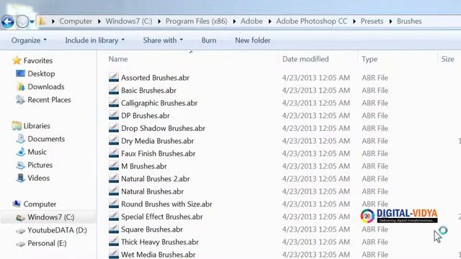Click icon of Natural Brushes 2.abr

[x=114, y=178]
